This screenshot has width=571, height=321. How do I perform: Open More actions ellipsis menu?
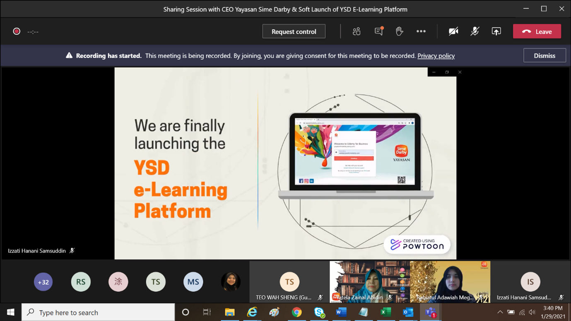click(x=421, y=31)
